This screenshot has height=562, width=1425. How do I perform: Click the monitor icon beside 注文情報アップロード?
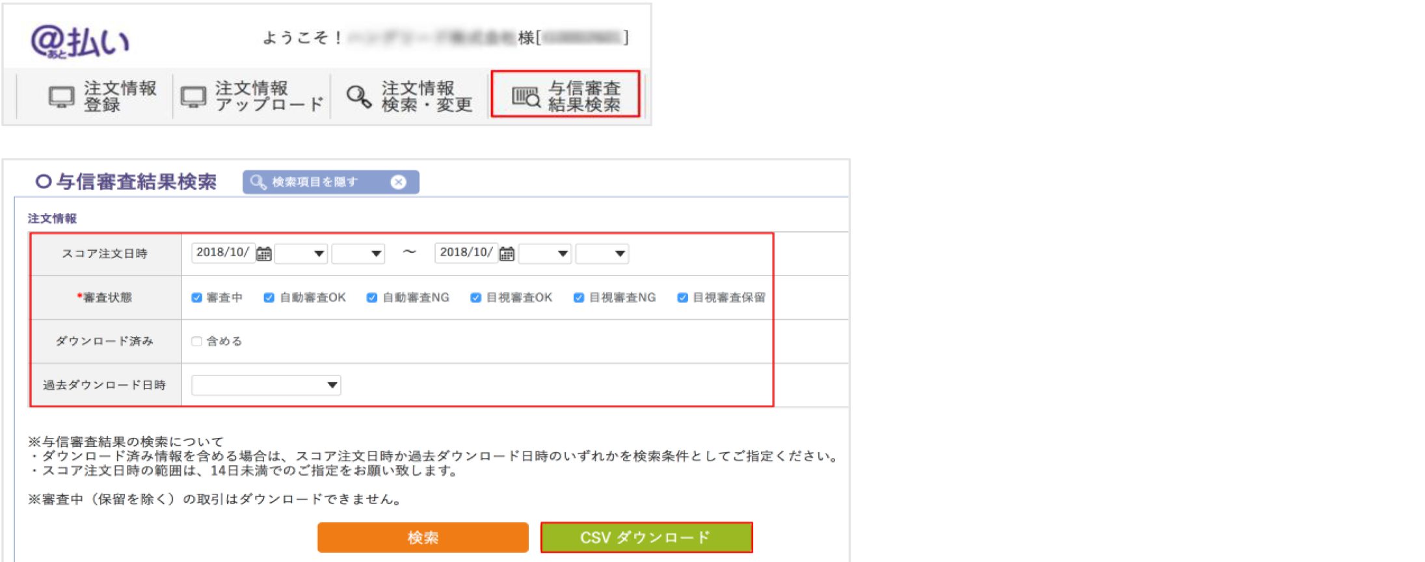pyautogui.click(x=193, y=97)
